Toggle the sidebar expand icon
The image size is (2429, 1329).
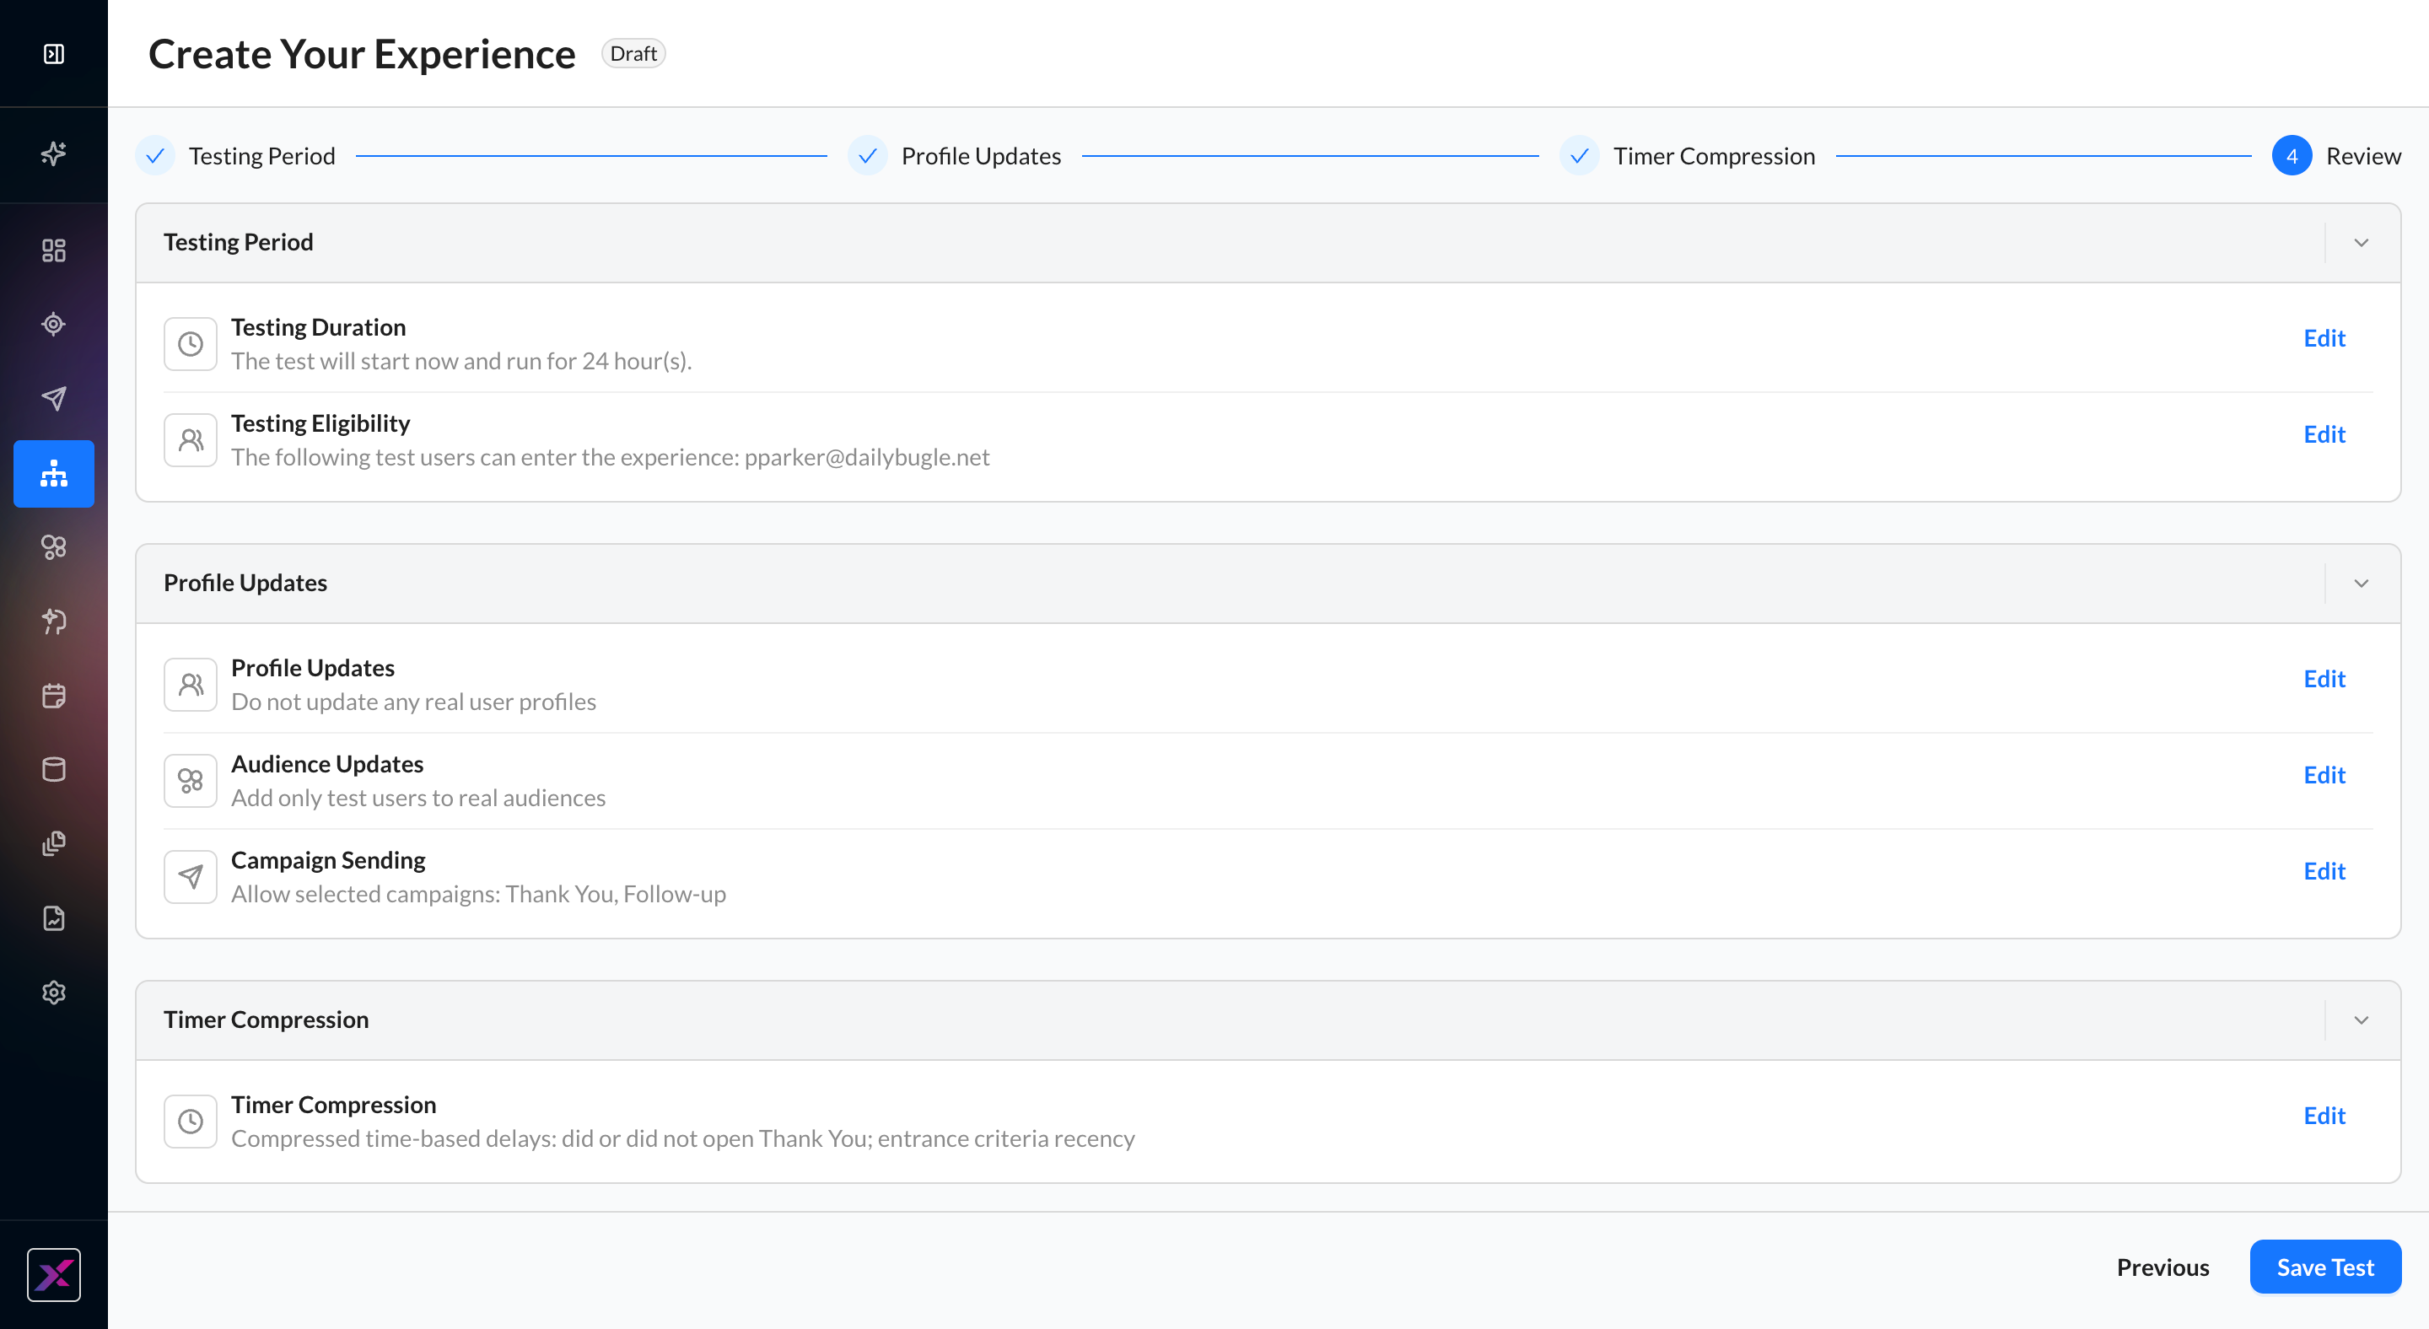click(x=54, y=54)
